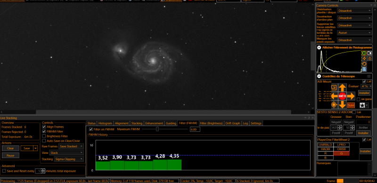Toggle FWHM Filter checkbox
This screenshot has width=377, height=183.
tap(44, 131)
